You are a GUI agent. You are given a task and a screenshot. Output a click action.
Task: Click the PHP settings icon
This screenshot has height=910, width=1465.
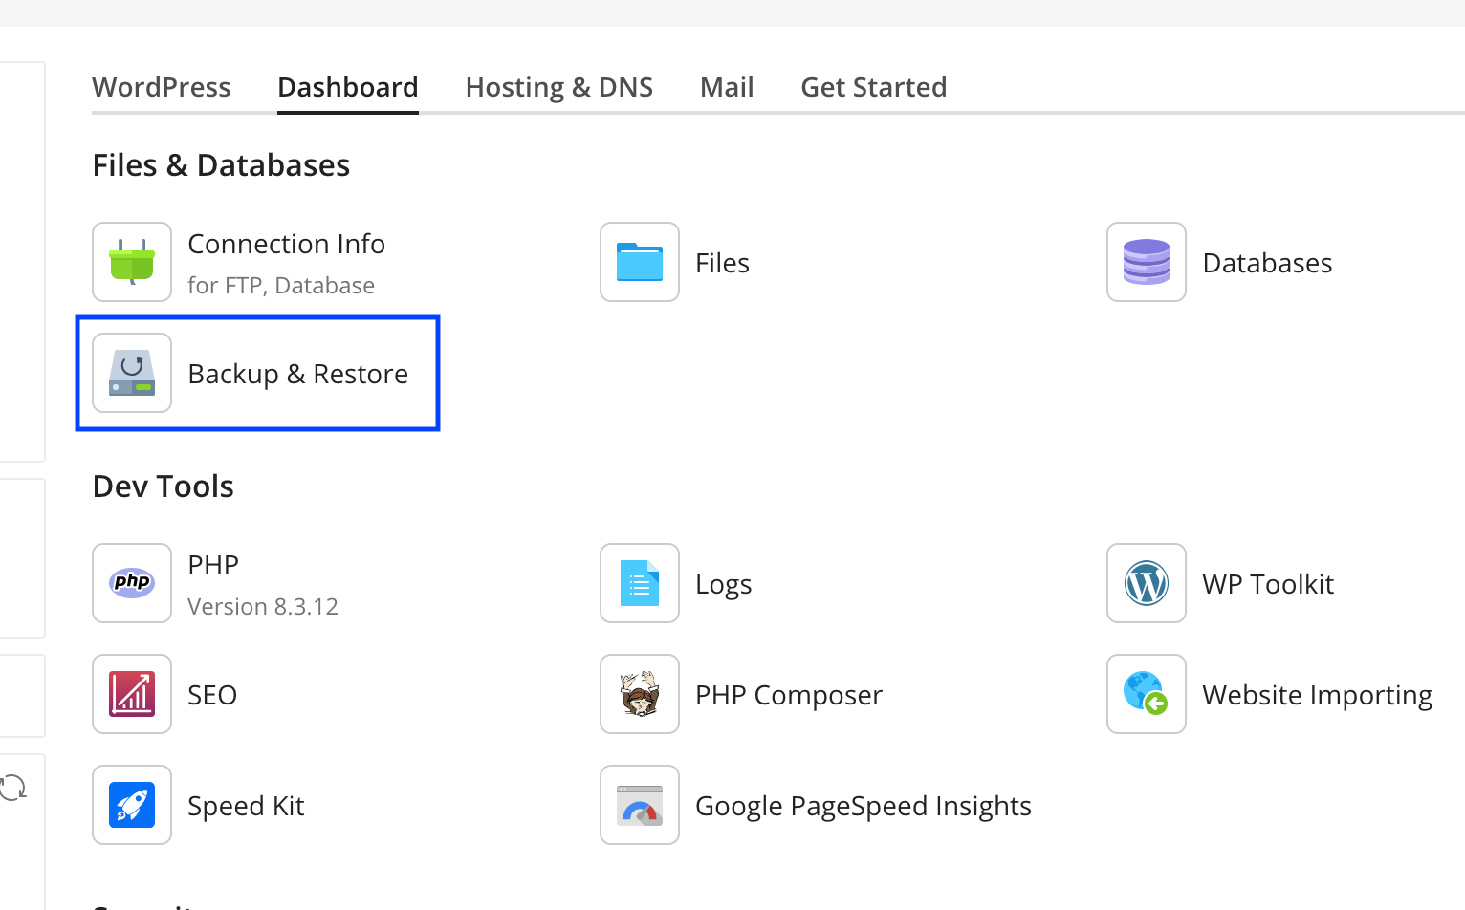pyautogui.click(x=132, y=582)
